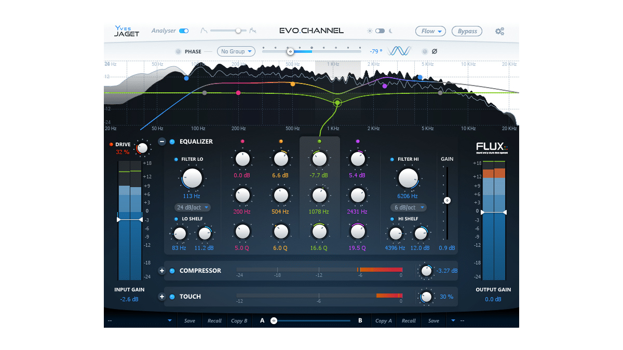623x350 pixels.
Task: Click the A/B morph slider handle
Action: tap(273, 320)
